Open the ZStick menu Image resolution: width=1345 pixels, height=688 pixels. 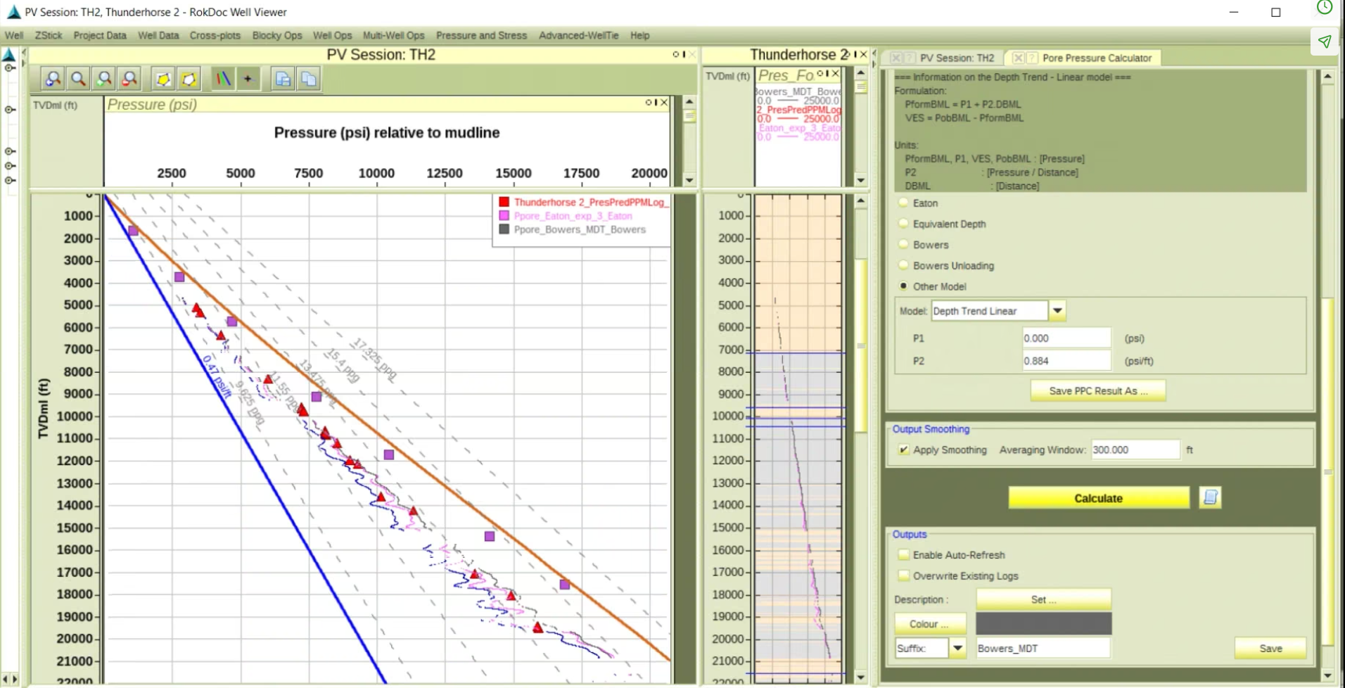pos(49,35)
